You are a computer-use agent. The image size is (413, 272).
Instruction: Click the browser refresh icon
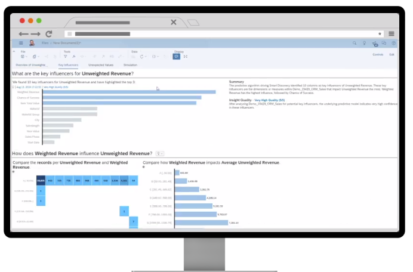(49, 34)
